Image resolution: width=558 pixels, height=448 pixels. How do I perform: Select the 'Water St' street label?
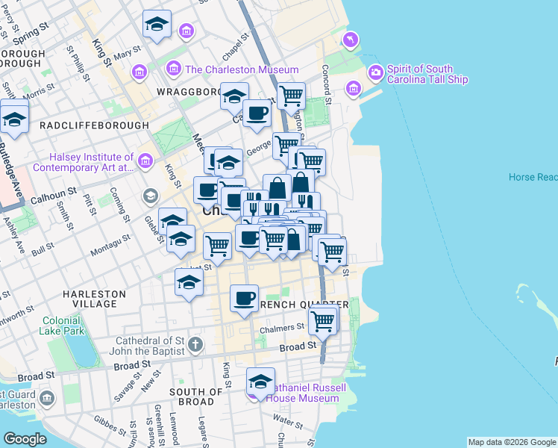[x=288, y=421]
